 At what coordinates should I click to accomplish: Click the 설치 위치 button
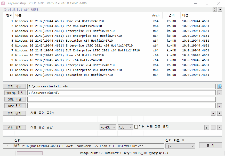tap(14, 113)
